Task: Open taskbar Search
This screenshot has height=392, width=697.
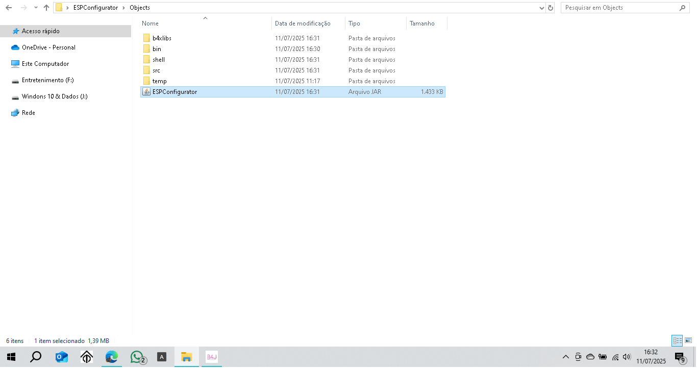Action: pyautogui.click(x=36, y=357)
